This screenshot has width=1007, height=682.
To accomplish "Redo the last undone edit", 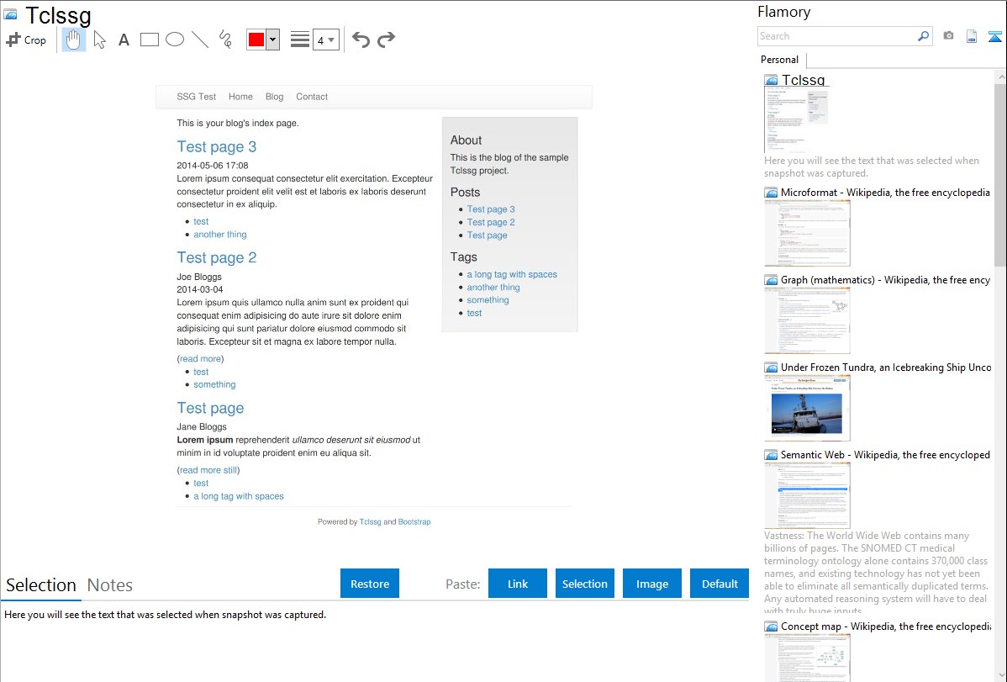I will tap(386, 40).
